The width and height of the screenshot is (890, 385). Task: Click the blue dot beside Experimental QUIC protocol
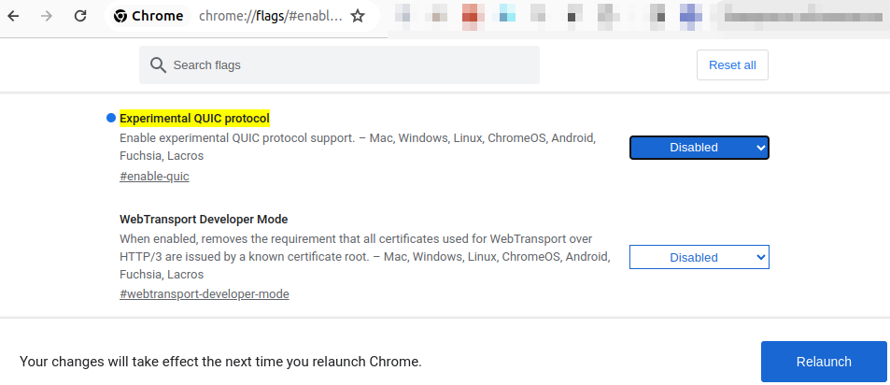110,118
